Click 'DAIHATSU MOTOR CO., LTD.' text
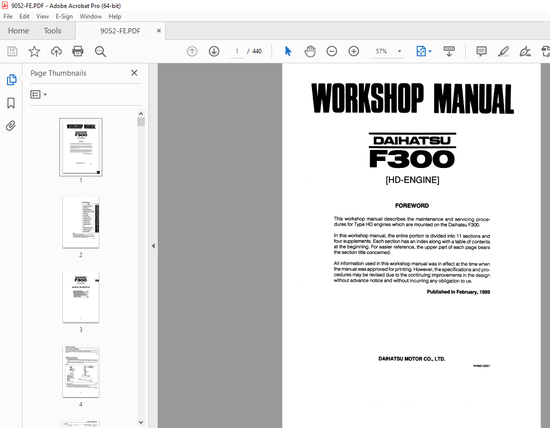This screenshot has height=428, width=550. click(x=412, y=359)
